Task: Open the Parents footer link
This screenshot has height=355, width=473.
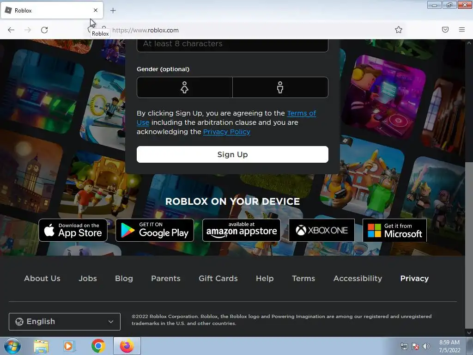Action: click(166, 278)
